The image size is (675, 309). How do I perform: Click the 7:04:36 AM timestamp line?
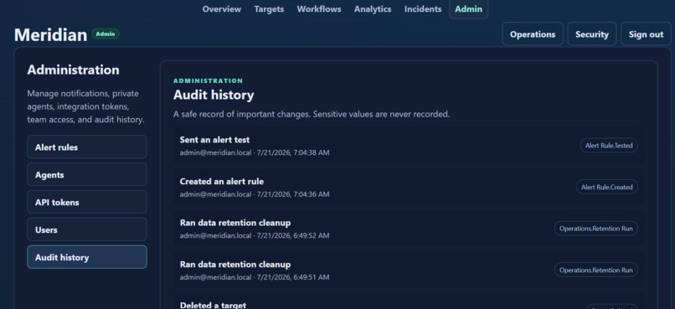point(255,194)
